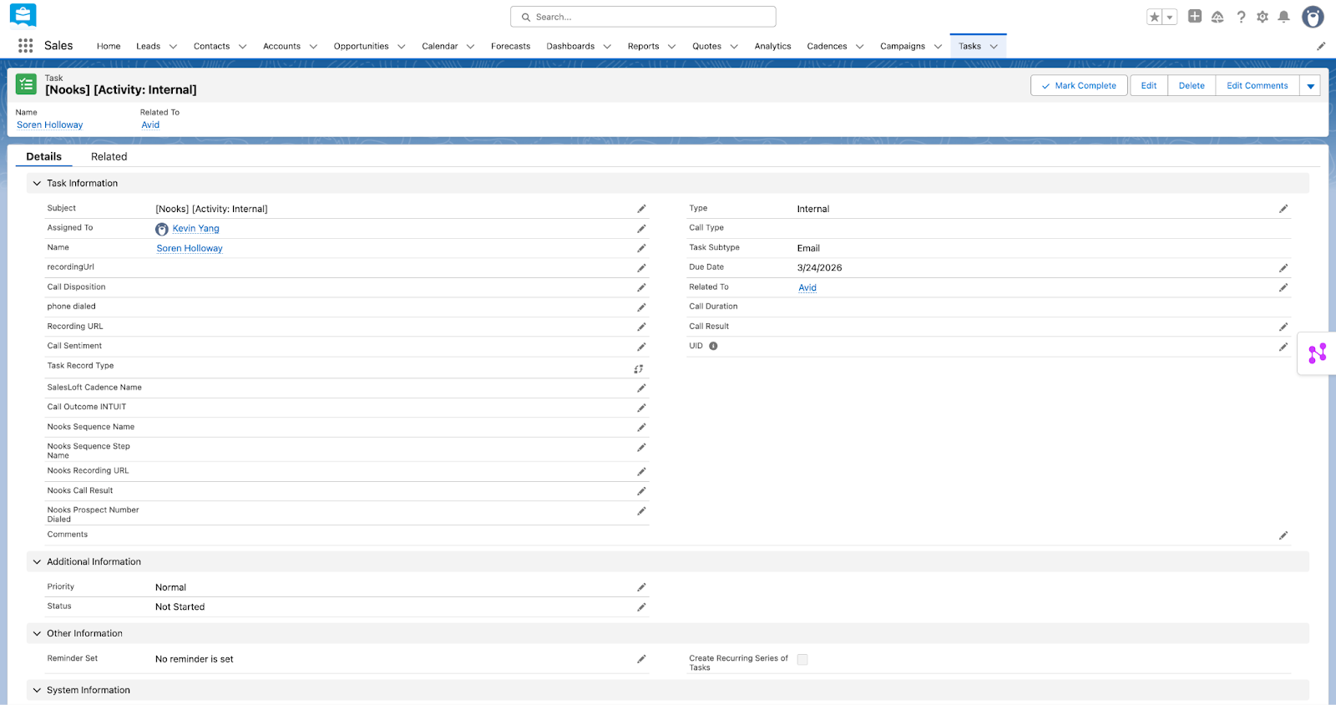Open the Calendar tab
The width and height of the screenshot is (1336, 705).
pos(439,46)
